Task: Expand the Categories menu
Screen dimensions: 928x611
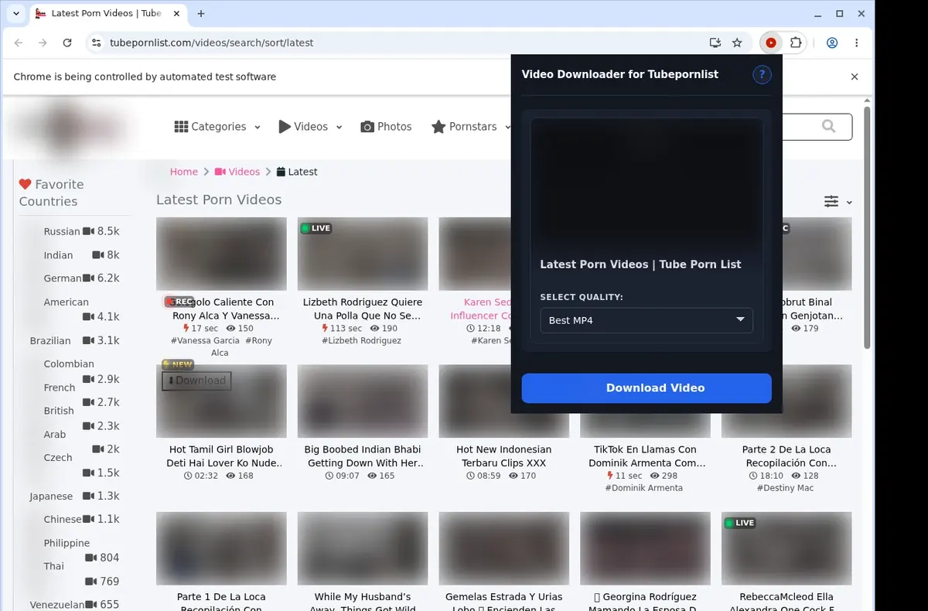Action: point(217,127)
